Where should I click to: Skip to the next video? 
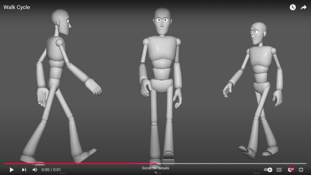pos(24,170)
